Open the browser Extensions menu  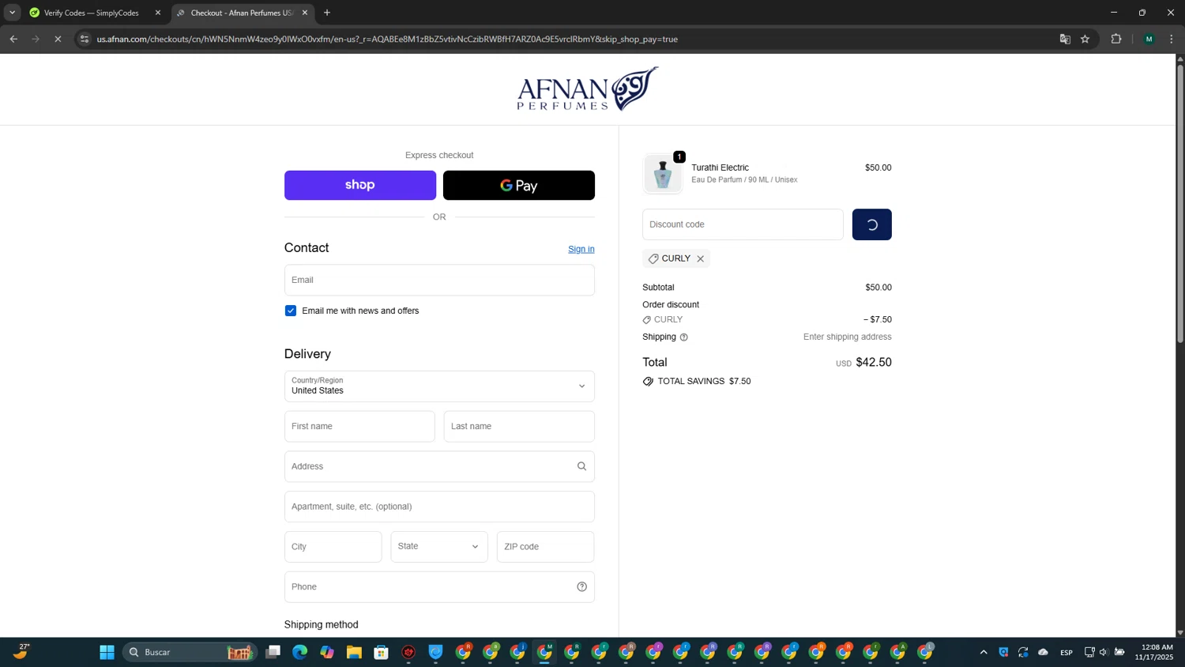coord(1116,39)
